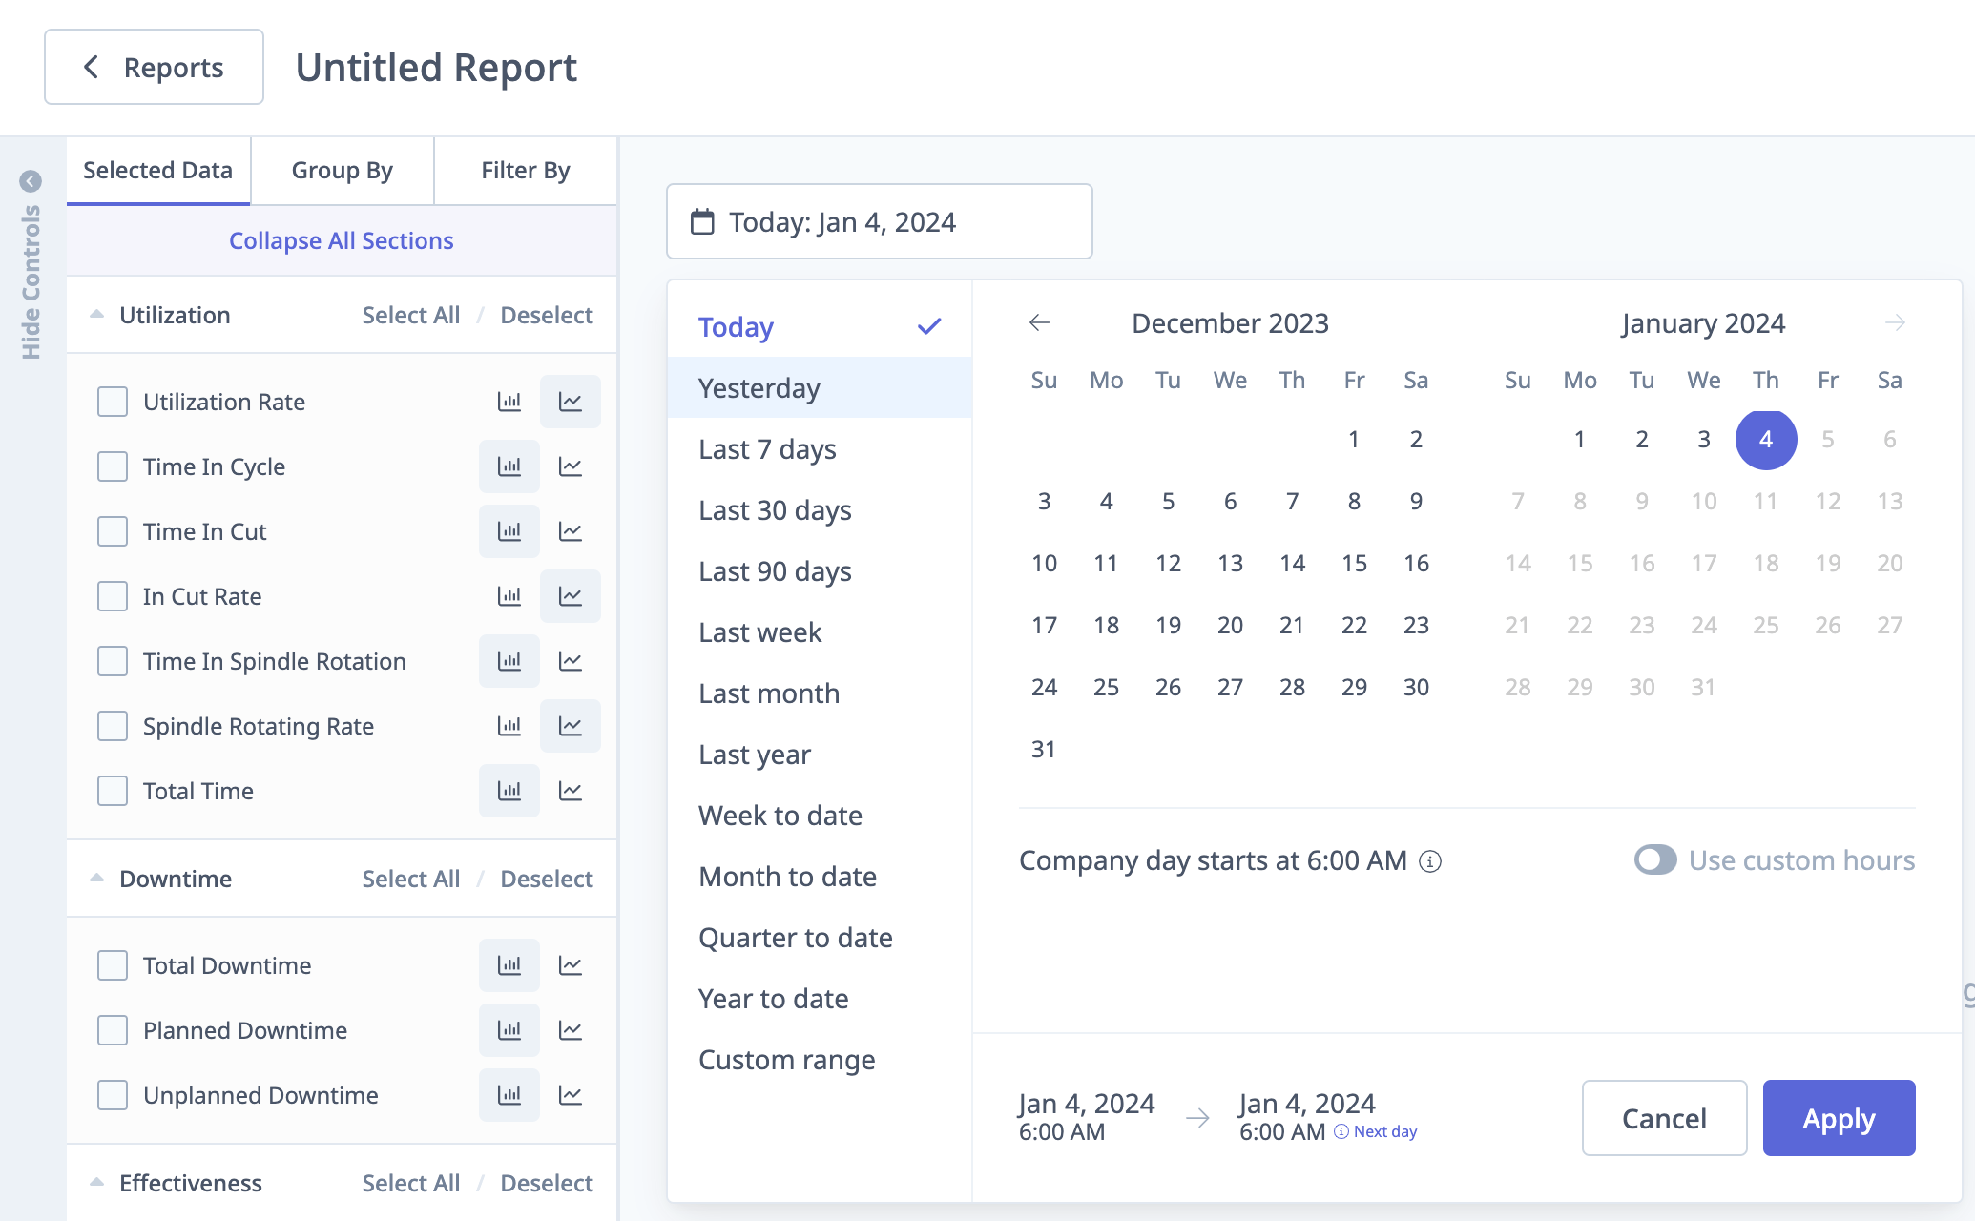Collapse the Downtime section
This screenshot has width=1975, height=1221.
click(x=96, y=879)
